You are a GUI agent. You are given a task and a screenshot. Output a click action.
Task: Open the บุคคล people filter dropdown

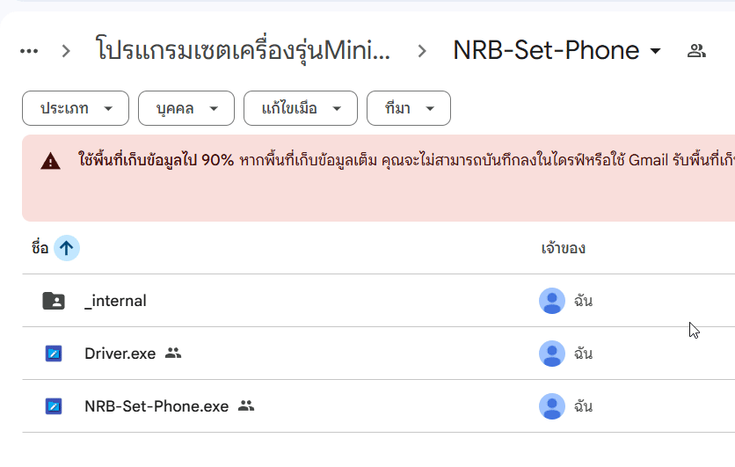click(x=186, y=108)
